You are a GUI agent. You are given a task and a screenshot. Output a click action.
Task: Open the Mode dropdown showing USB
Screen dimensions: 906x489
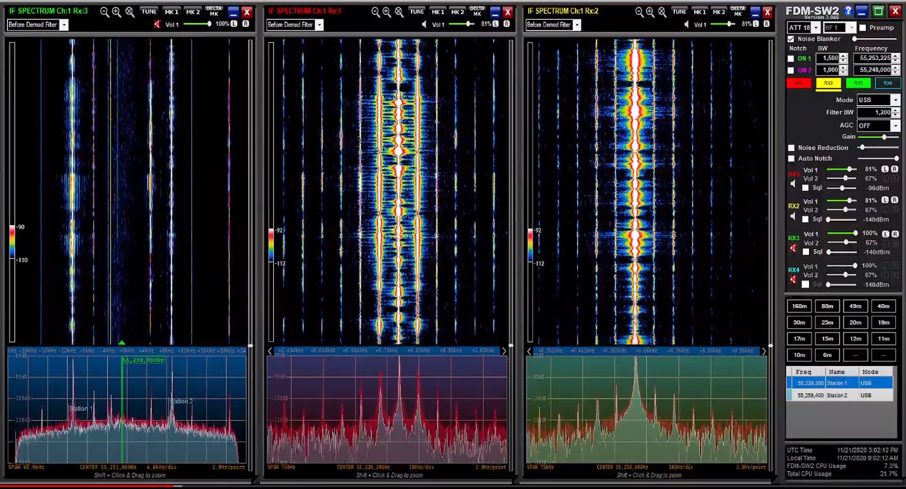tap(895, 99)
